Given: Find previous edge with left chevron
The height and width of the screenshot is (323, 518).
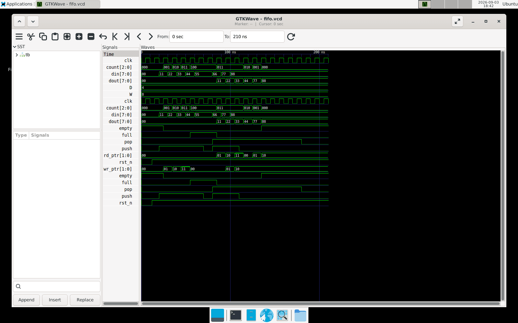Looking at the screenshot, I should coord(139,36).
